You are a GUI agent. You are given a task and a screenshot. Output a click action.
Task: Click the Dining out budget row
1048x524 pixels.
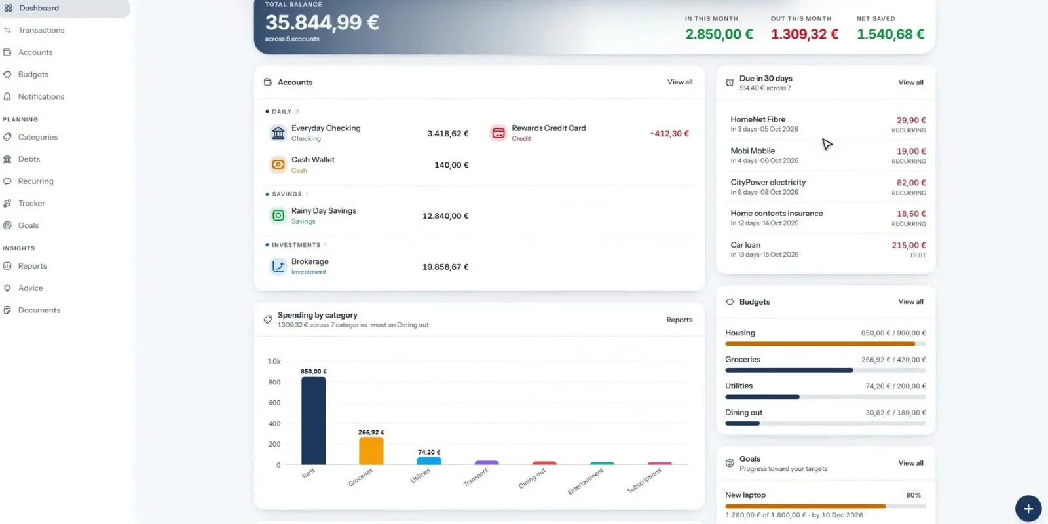click(x=825, y=417)
